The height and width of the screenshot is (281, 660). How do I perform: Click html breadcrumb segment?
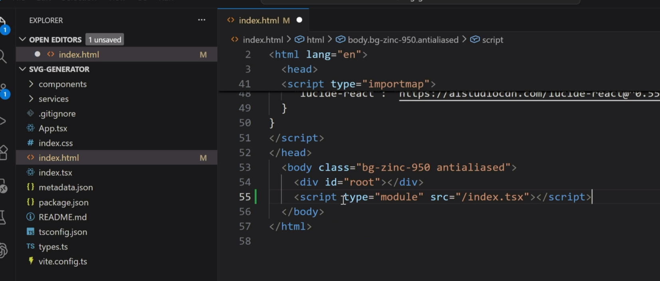315,40
